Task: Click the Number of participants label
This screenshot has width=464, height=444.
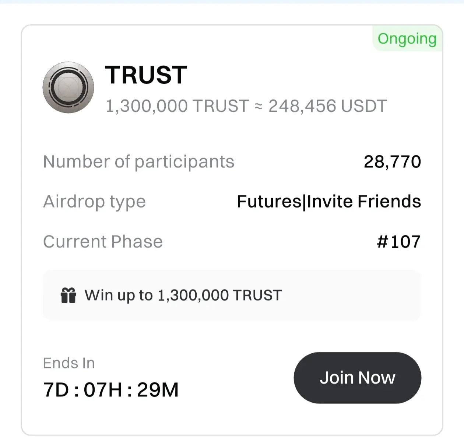Action: (138, 162)
